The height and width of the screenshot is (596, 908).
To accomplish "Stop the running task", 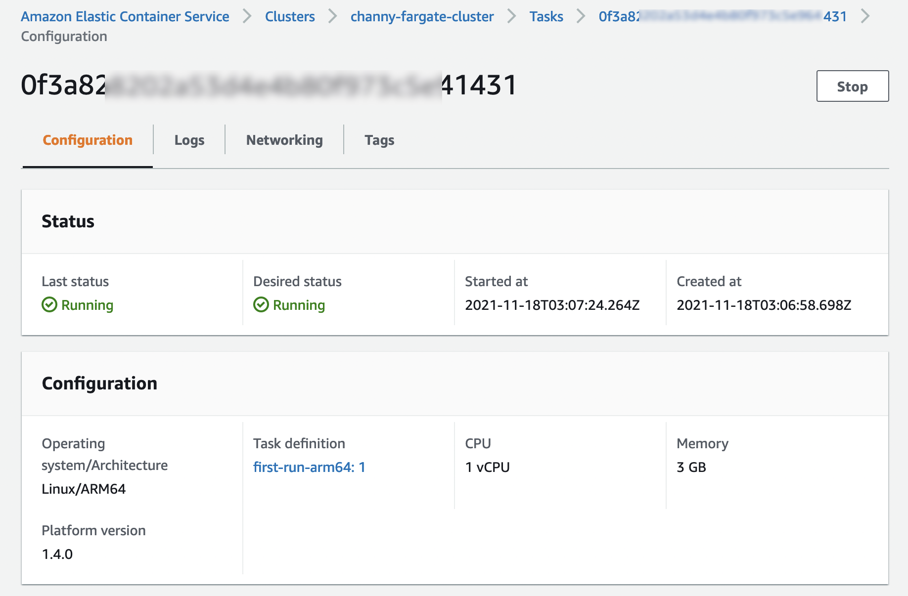I will (x=852, y=86).
